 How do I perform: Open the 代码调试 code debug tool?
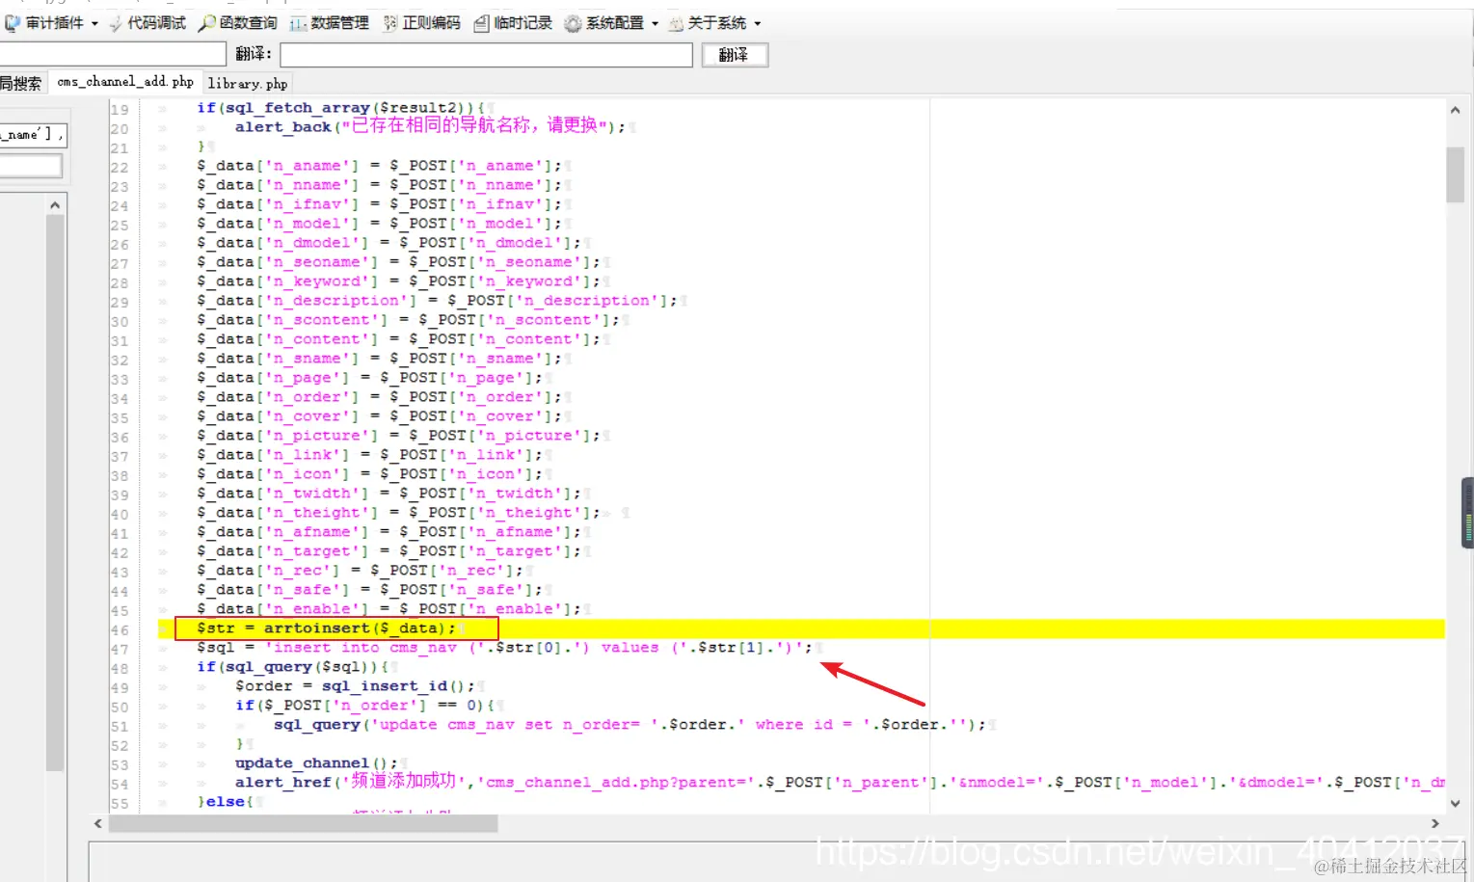147,22
